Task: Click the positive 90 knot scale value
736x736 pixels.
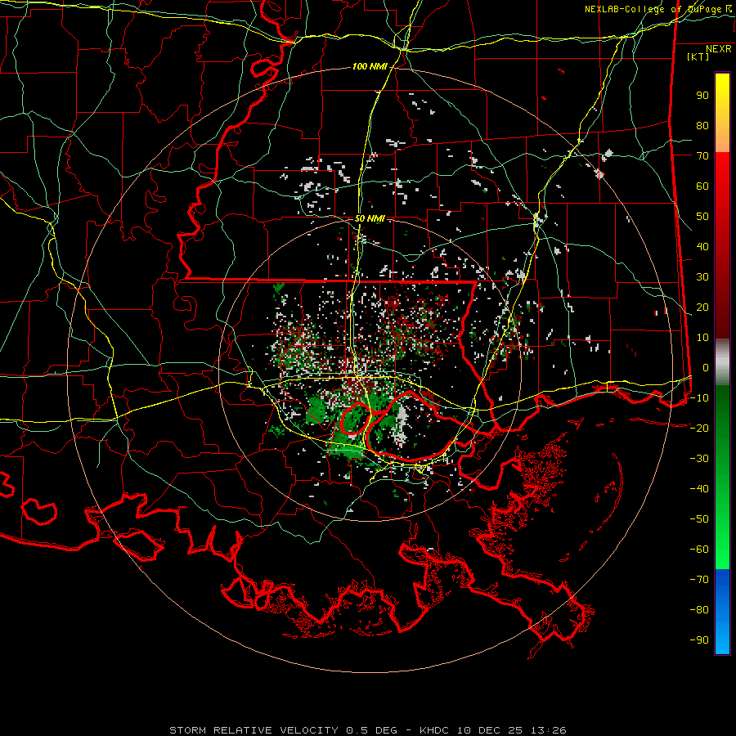Action: (x=702, y=96)
